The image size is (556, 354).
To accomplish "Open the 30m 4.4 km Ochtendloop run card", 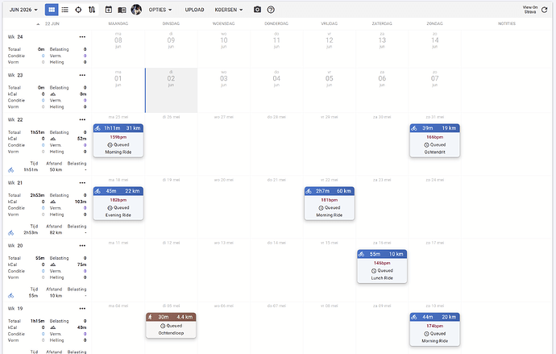I will [x=171, y=325].
